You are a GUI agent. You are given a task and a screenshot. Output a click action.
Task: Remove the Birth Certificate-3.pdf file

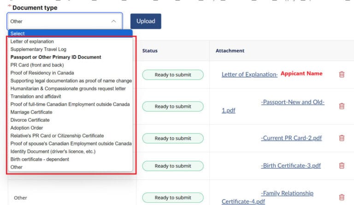click(x=342, y=165)
